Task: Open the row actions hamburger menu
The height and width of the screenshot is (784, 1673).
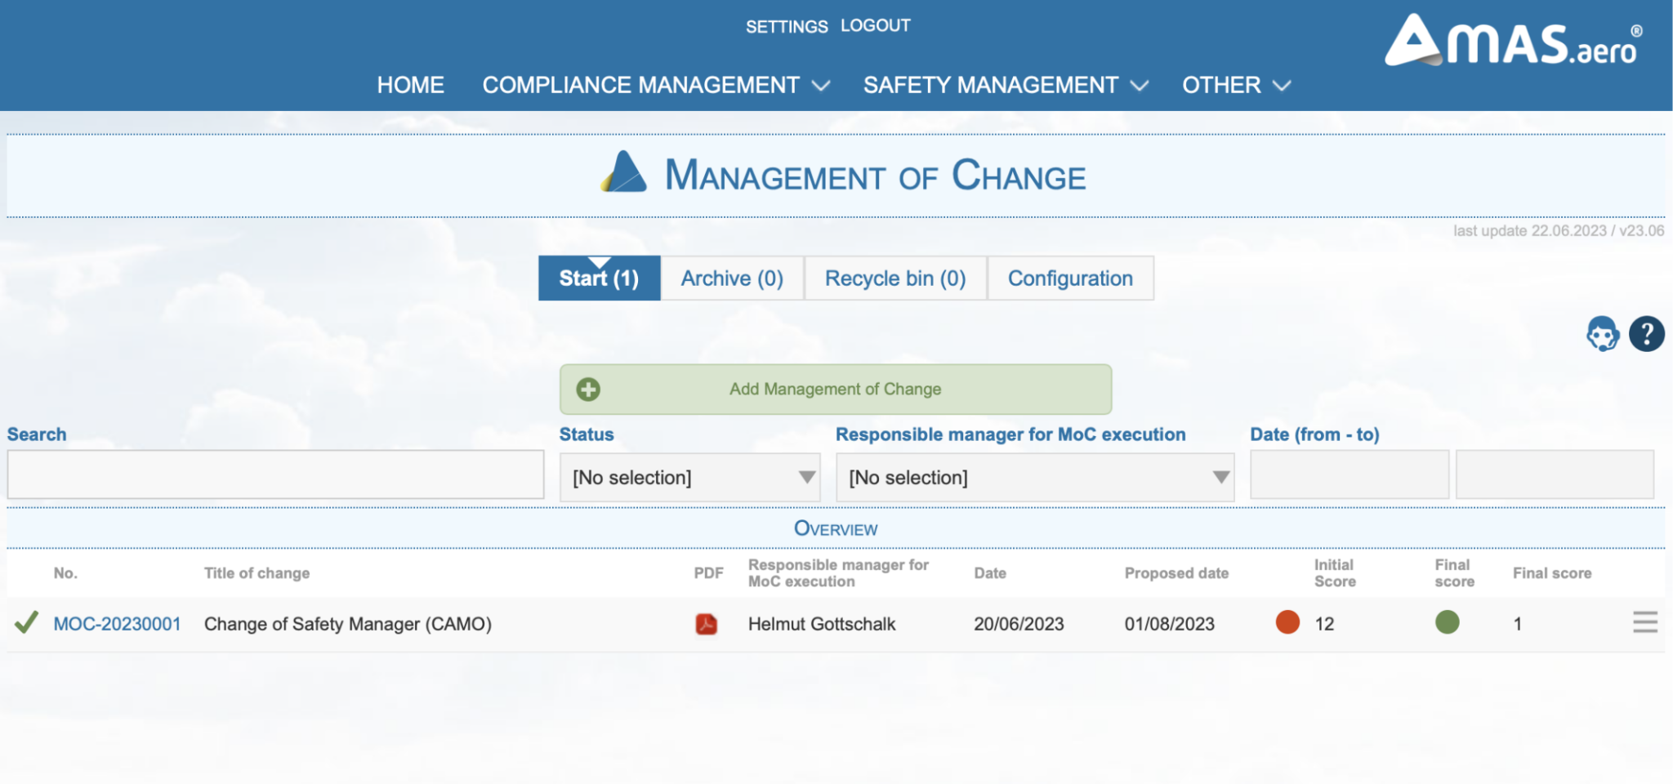Action: coord(1645,622)
